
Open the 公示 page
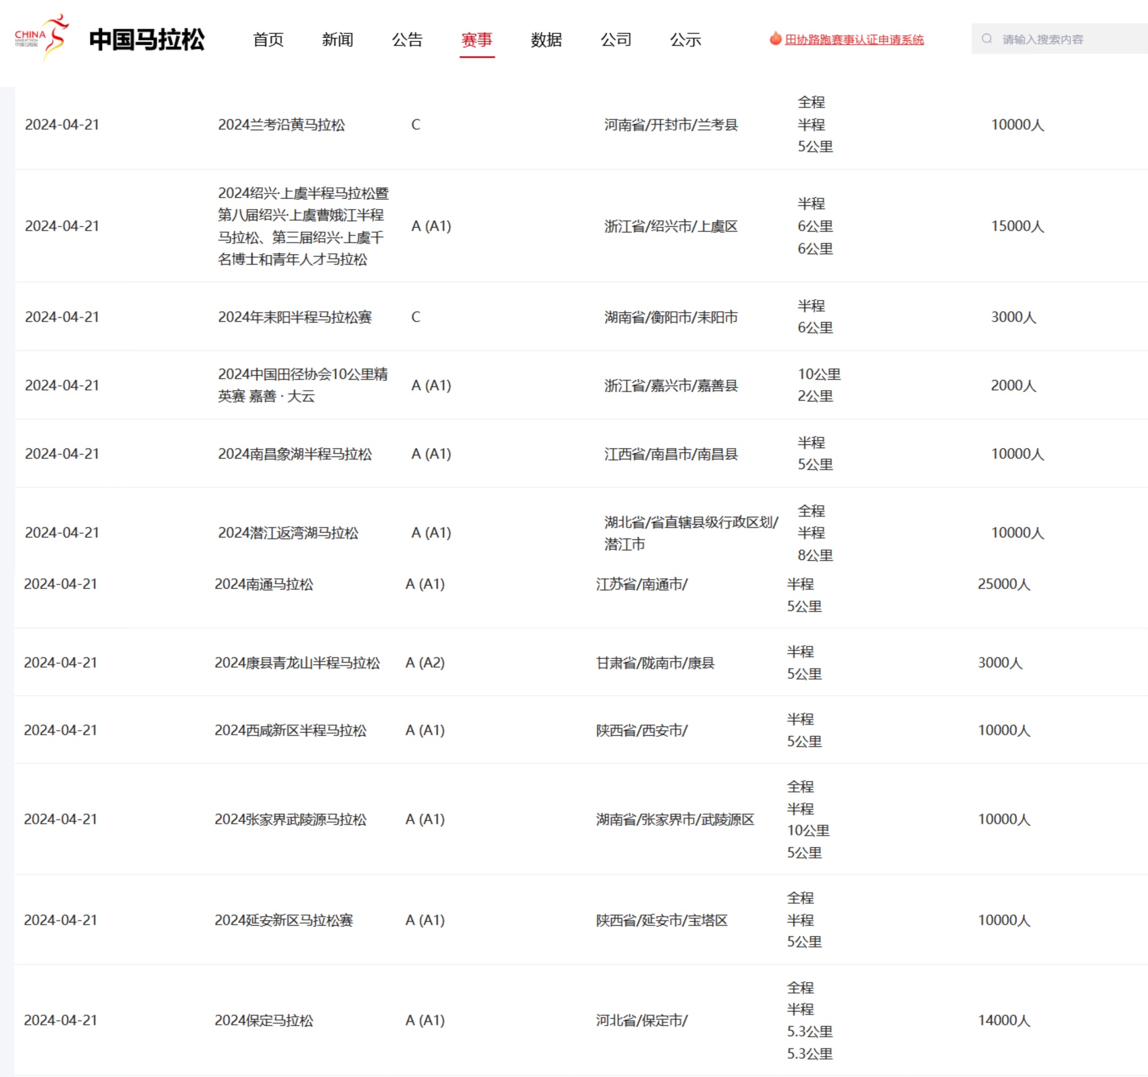[x=686, y=40]
